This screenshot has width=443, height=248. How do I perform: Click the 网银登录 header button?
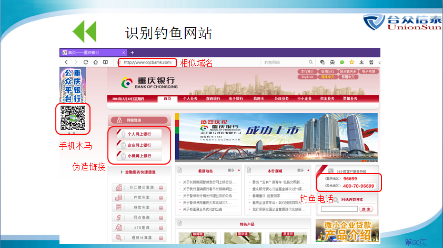pos(139,120)
